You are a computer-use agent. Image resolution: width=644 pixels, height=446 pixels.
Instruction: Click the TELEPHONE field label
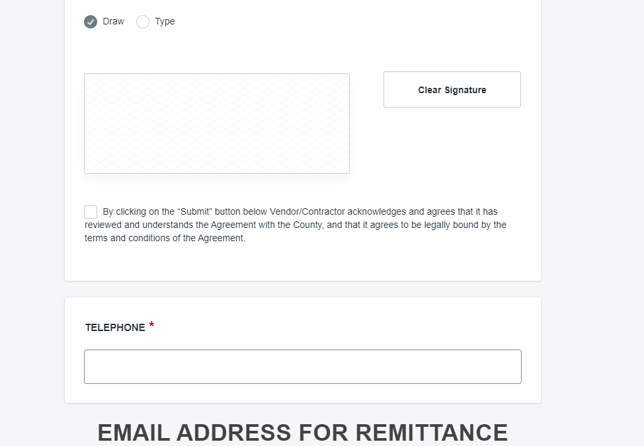[115, 328]
